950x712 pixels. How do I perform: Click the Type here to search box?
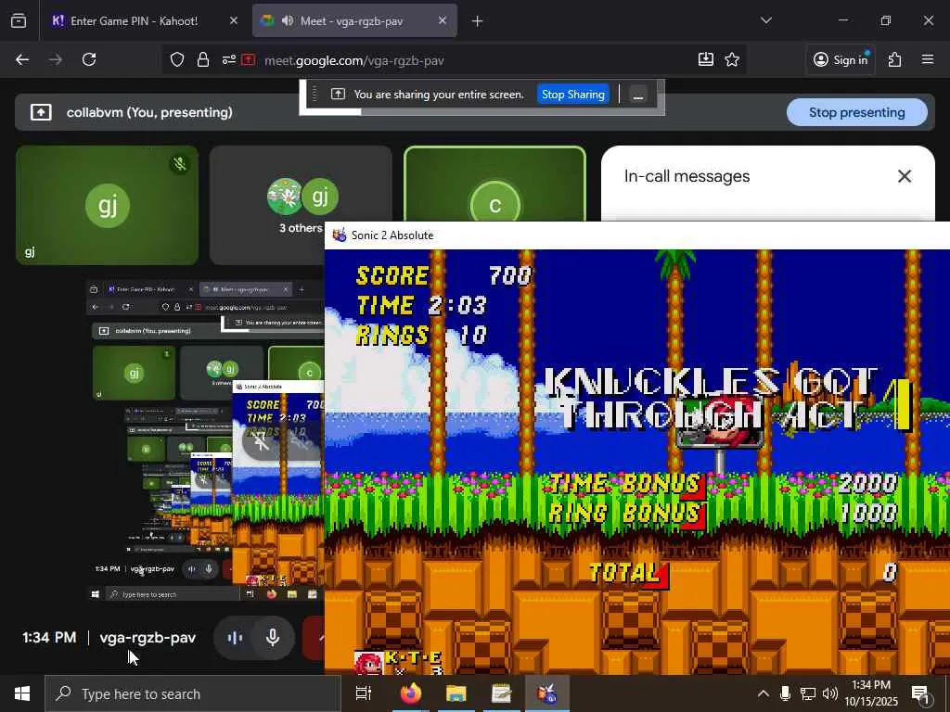coord(193,693)
